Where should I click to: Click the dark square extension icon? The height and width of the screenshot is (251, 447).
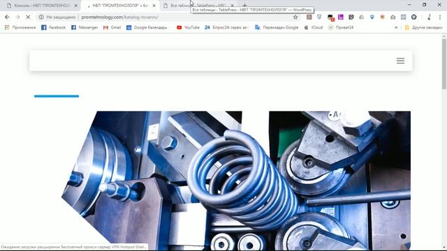pos(351,17)
